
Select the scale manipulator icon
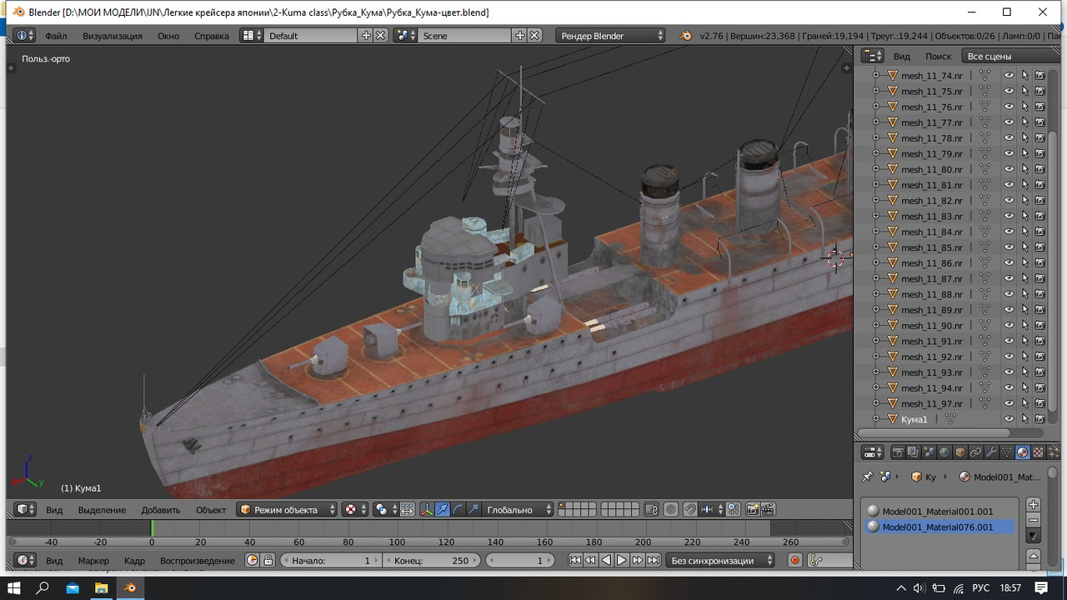click(x=473, y=510)
